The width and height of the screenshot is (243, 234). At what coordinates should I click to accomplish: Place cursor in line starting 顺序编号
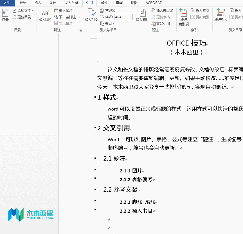pyautogui.click(x=142, y=148)
